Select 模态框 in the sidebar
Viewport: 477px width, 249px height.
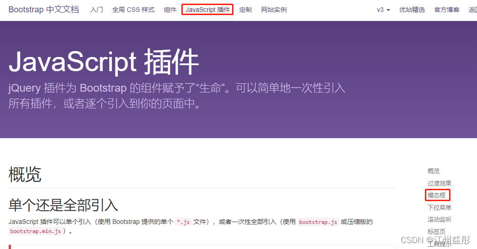pyautogui.click(x=436, y=195)
